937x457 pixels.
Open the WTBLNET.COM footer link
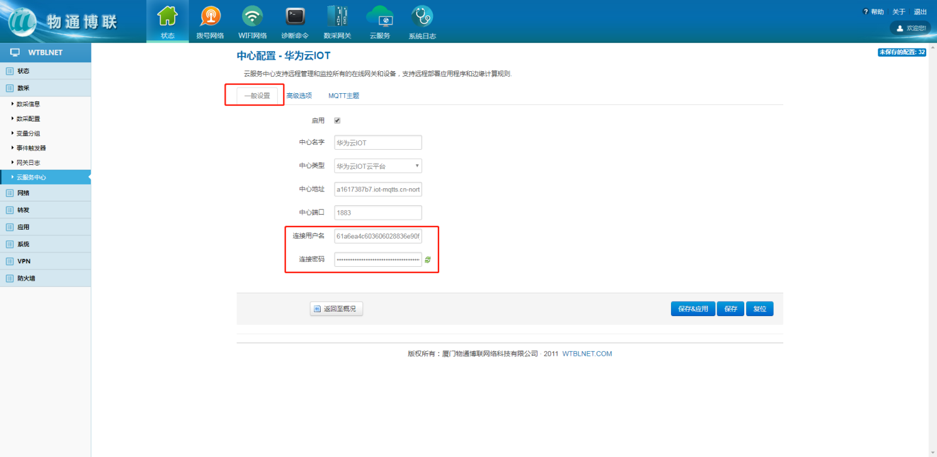pos(587,354)
